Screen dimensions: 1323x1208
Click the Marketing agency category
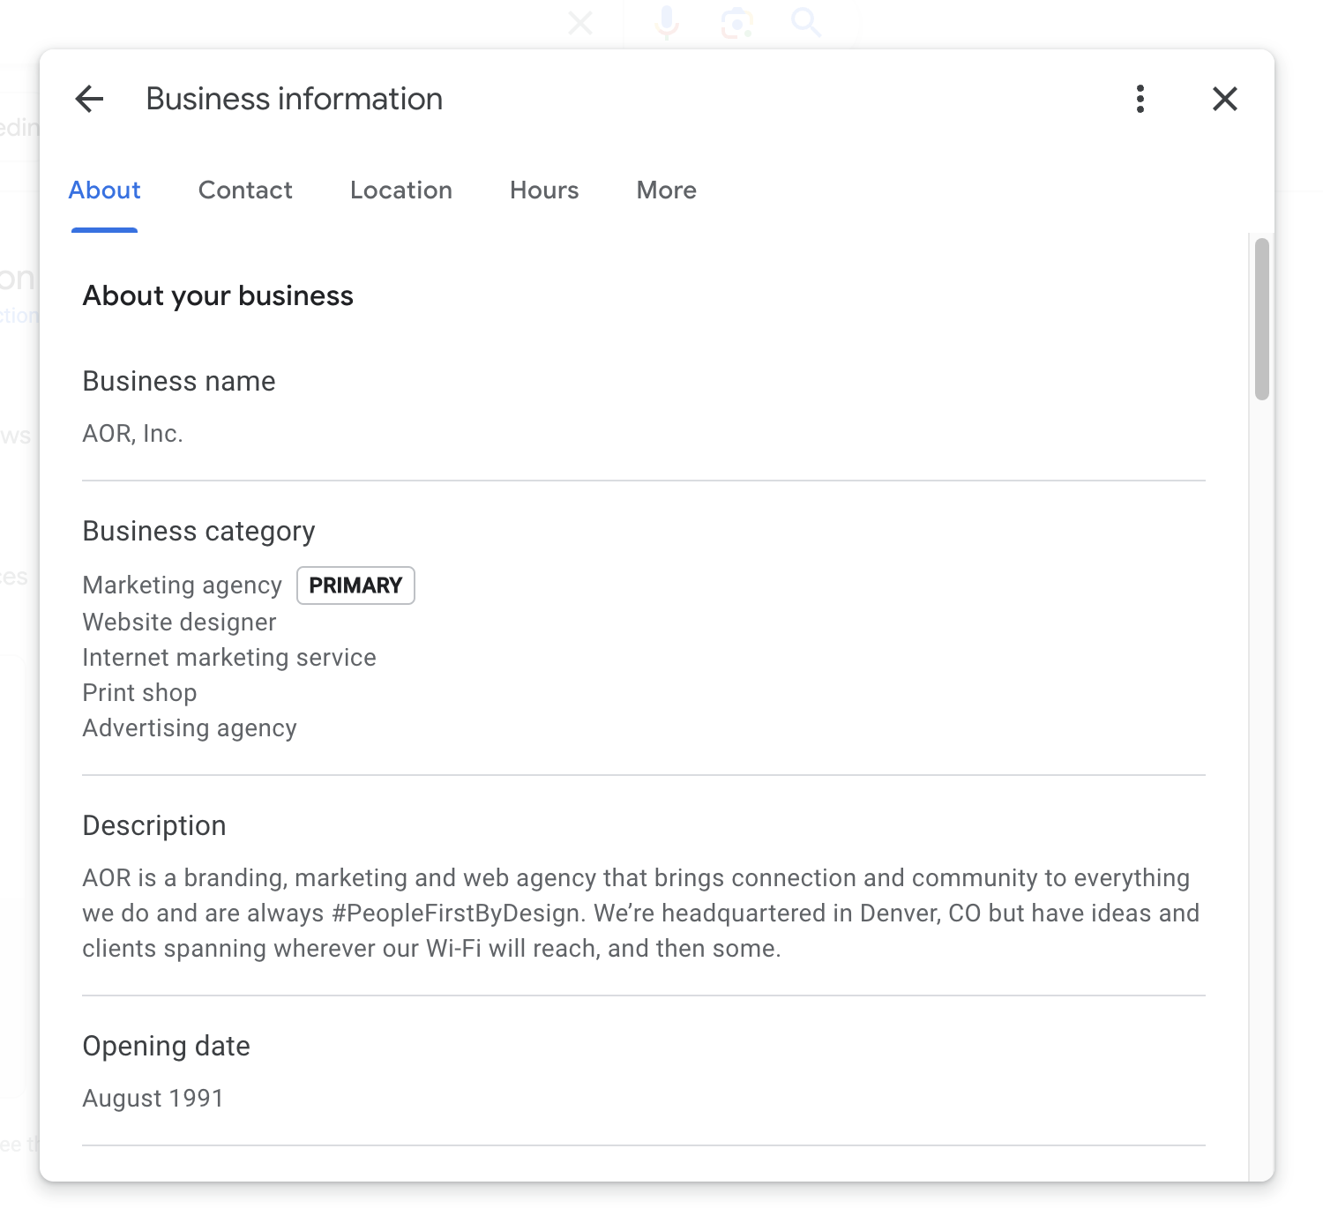[x=183, y=585]
